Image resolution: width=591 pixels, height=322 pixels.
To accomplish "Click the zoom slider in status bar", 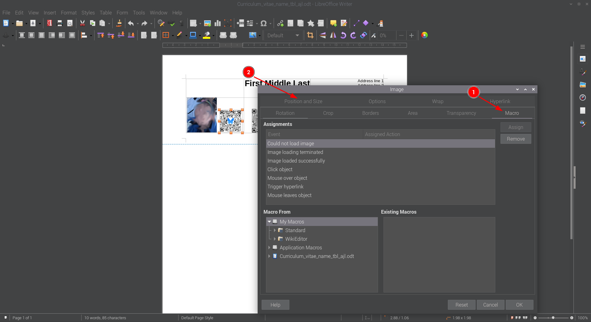I will pyautogui.click(x=553, y=318).
